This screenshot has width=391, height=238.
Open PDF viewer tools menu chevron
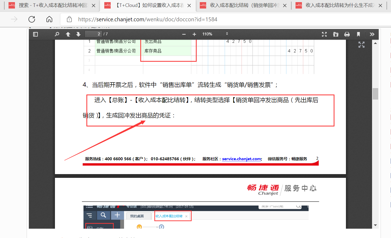tap(372, 34)
